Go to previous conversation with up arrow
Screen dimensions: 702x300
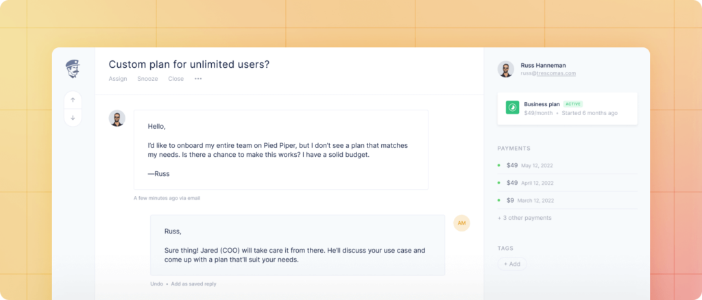[73, 100]
